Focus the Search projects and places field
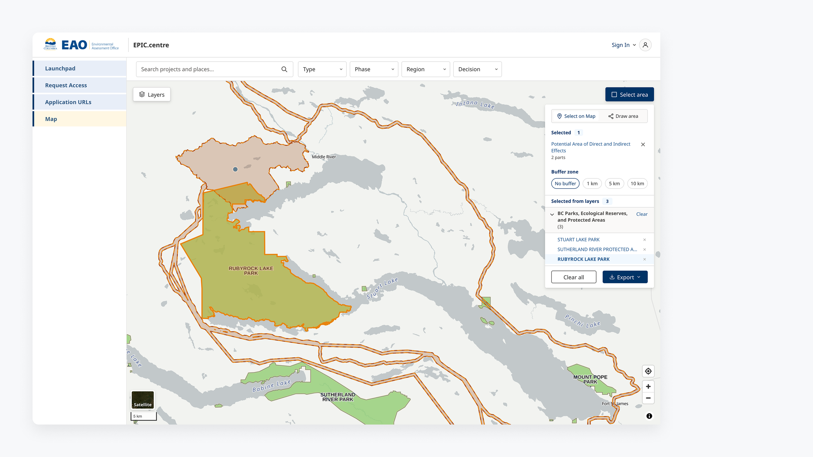813x457 pixels. pyautogui.click(x=215, y=69)
